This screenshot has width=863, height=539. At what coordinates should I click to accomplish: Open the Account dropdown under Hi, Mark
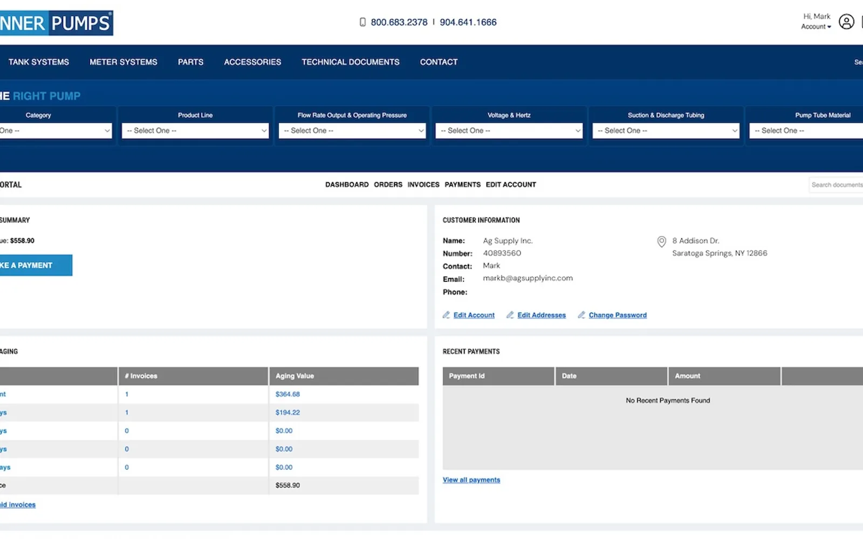[x=816, y=26]
